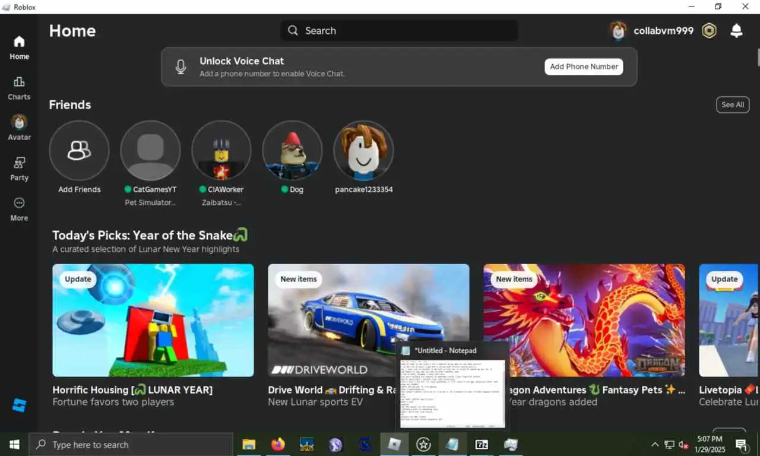Open the Horrific Housing game thumbnail
This screenshot has height=456, width=760.
tap(153, 320)
